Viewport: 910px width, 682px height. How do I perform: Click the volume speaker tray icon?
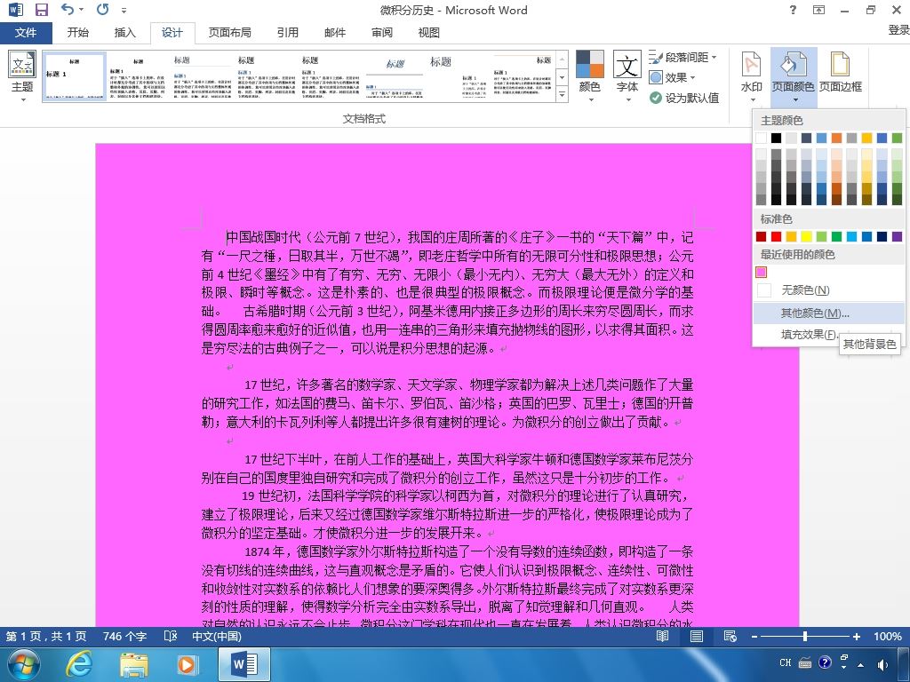coord(882,664)
